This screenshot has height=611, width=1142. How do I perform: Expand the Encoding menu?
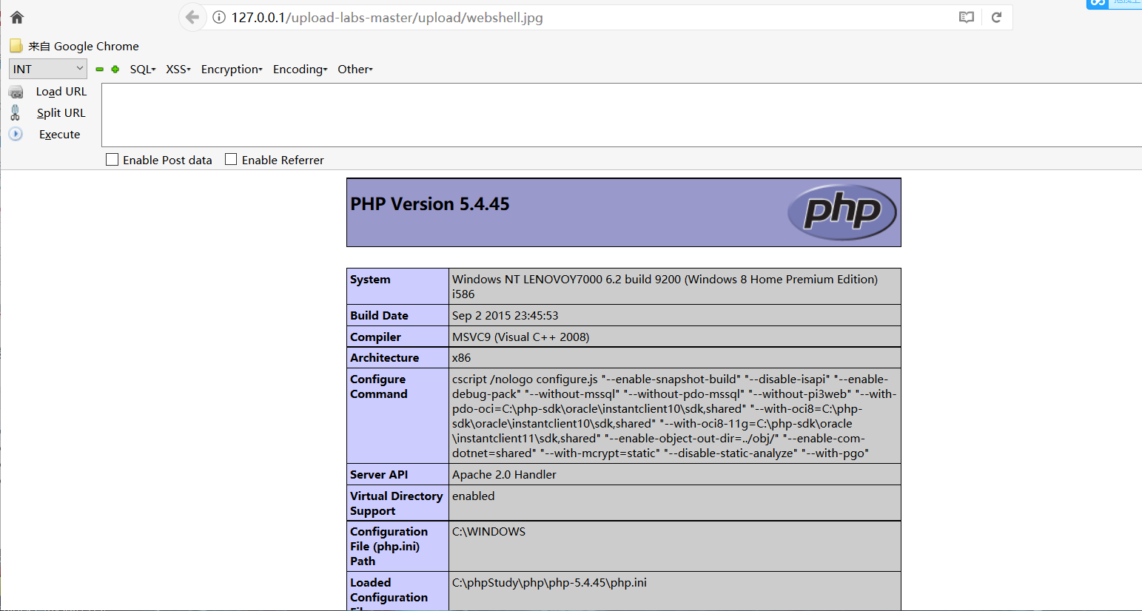tap(300, 70)
